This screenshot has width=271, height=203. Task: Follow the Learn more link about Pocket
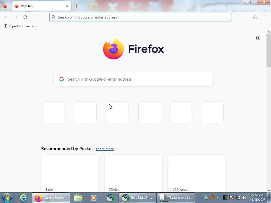(x=105, y=149)
